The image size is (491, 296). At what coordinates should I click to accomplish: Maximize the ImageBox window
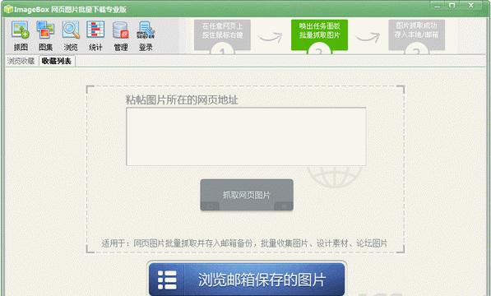452,5
